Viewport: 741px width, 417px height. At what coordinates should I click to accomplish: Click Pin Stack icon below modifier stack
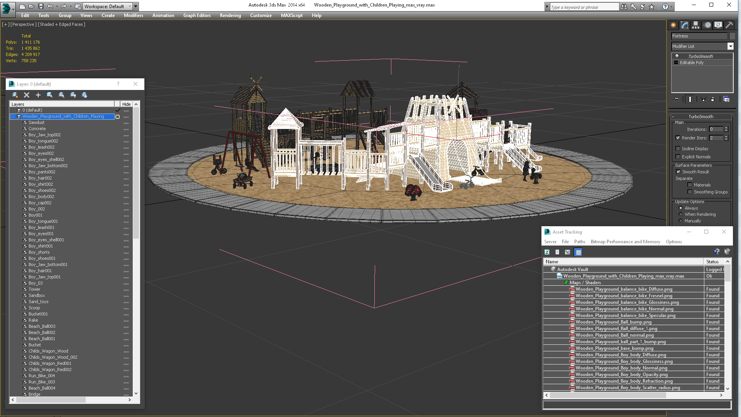(x=677, y=99)
